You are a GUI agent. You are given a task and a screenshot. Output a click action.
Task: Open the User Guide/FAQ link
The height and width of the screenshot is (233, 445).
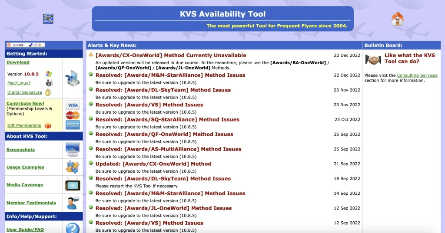(25, 230)
